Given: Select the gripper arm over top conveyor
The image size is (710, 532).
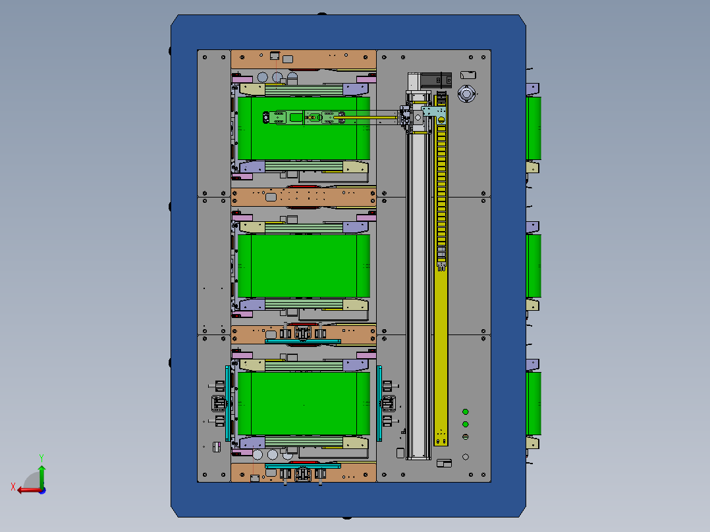Looking at the screenshot, I should pos(333,118).
